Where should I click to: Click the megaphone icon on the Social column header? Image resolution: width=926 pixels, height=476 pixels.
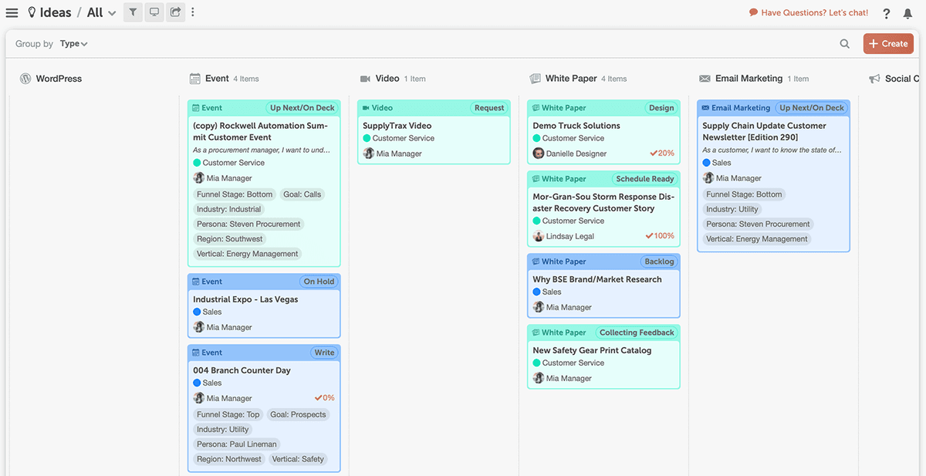[874, 78]
